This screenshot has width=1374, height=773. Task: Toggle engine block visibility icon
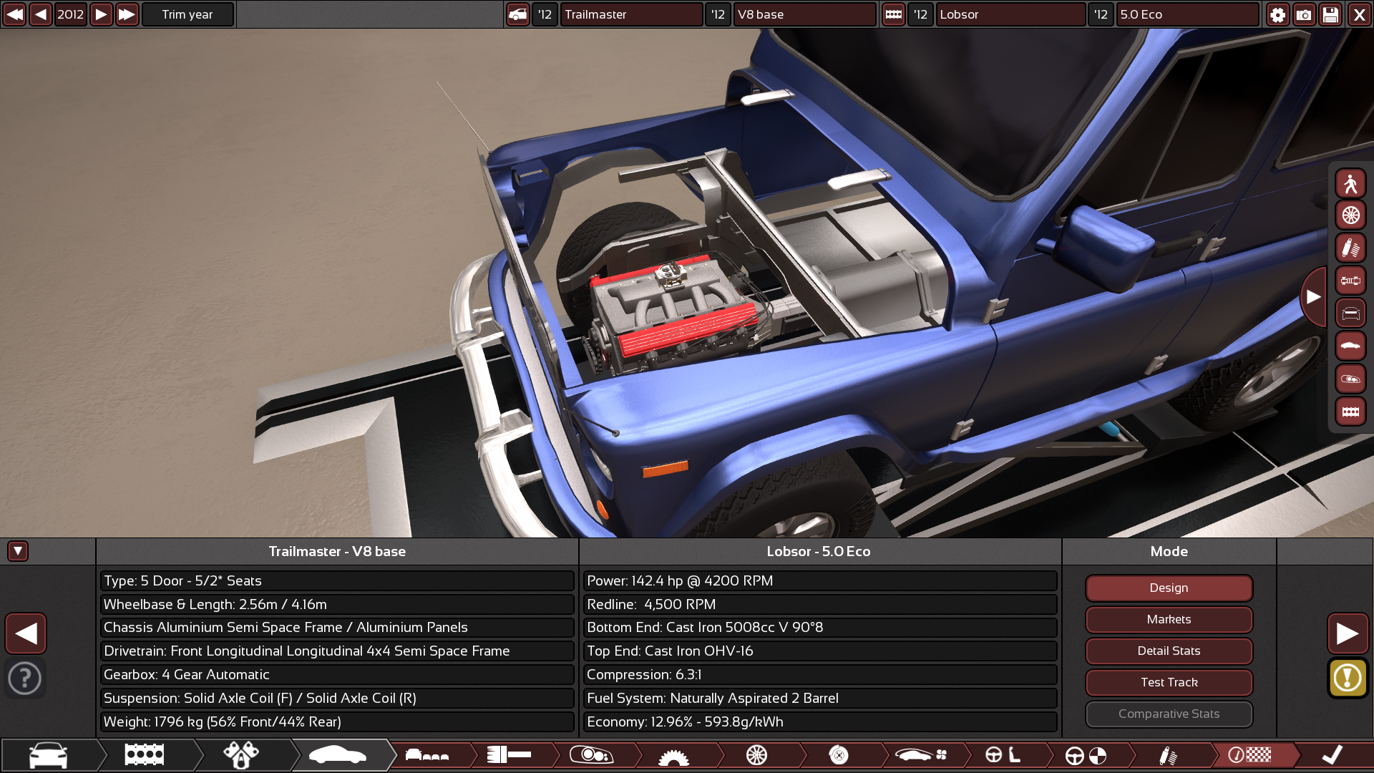click(x=1350, y=412)
